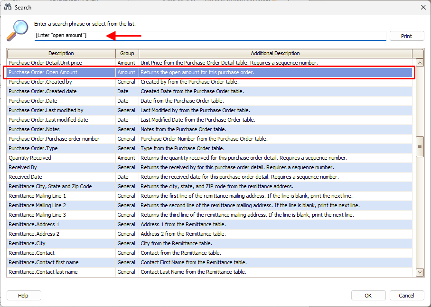Screen dimensions: 431x307
Task: Click the vertical scrollbar thumb
Action: pyautogui.click(x=420, y=147)
